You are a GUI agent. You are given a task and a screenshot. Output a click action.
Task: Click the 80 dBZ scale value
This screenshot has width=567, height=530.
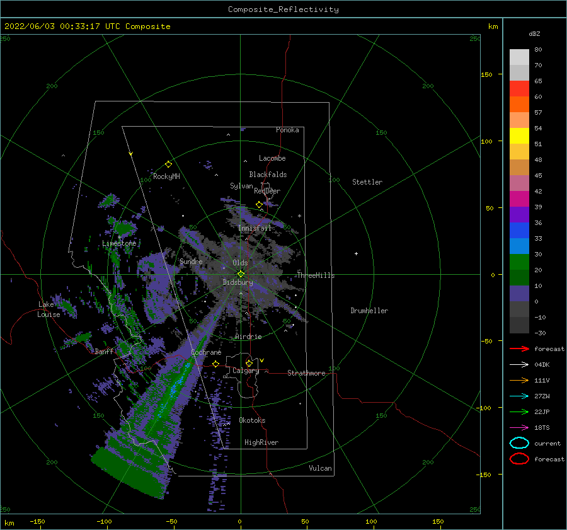coord(538,50)
